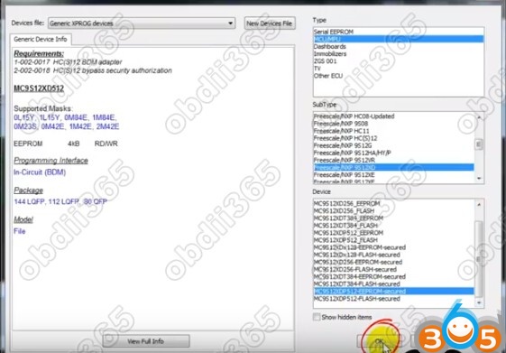
Task: Click SubType list scroll down arrow
Action: click(x=479, y=178)
